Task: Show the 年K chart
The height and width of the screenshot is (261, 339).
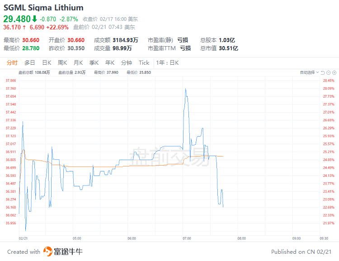Action: [x=110, y=63]
